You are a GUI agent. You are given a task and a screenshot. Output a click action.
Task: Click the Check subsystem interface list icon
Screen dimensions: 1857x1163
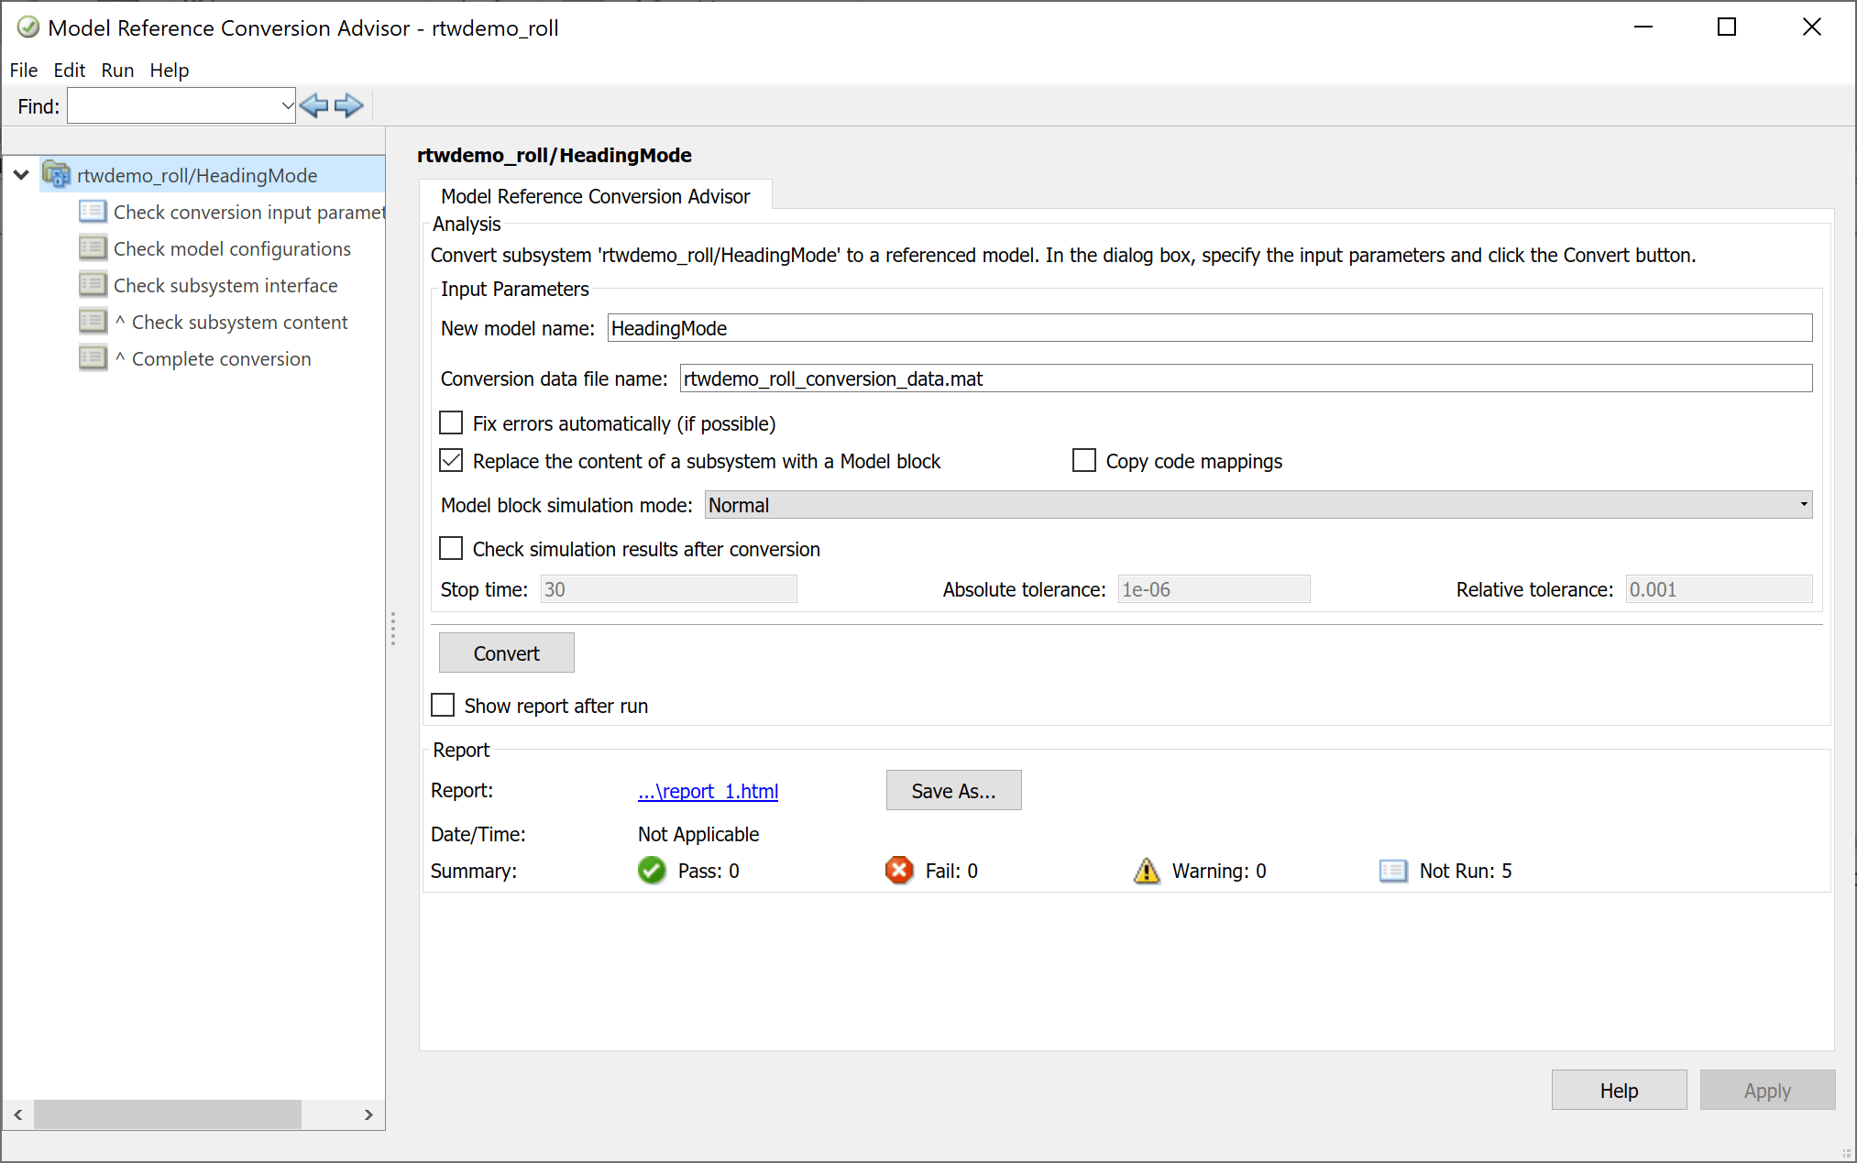pos(93,284)
